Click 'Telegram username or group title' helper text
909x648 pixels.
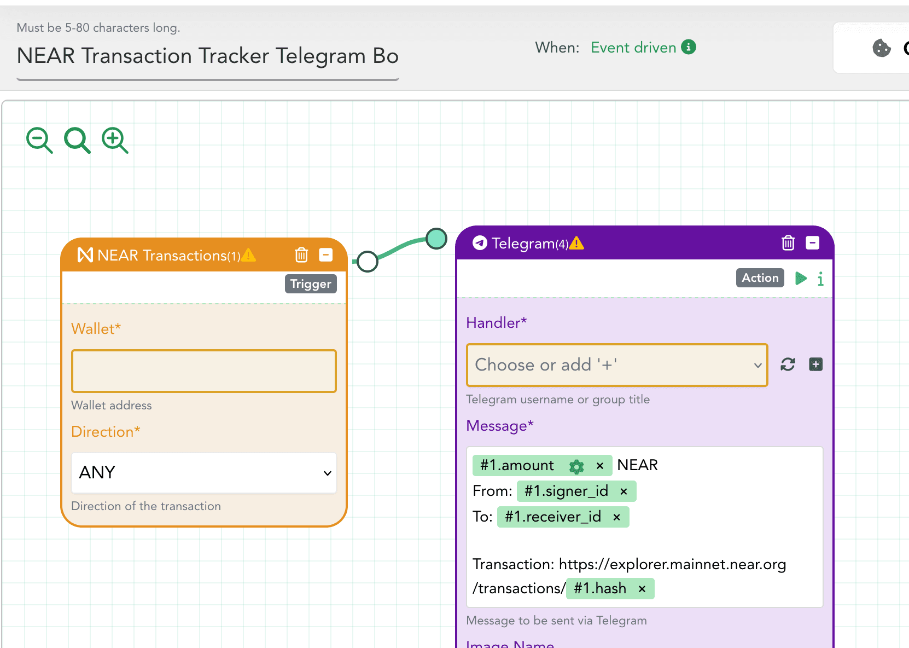(558, 400)
